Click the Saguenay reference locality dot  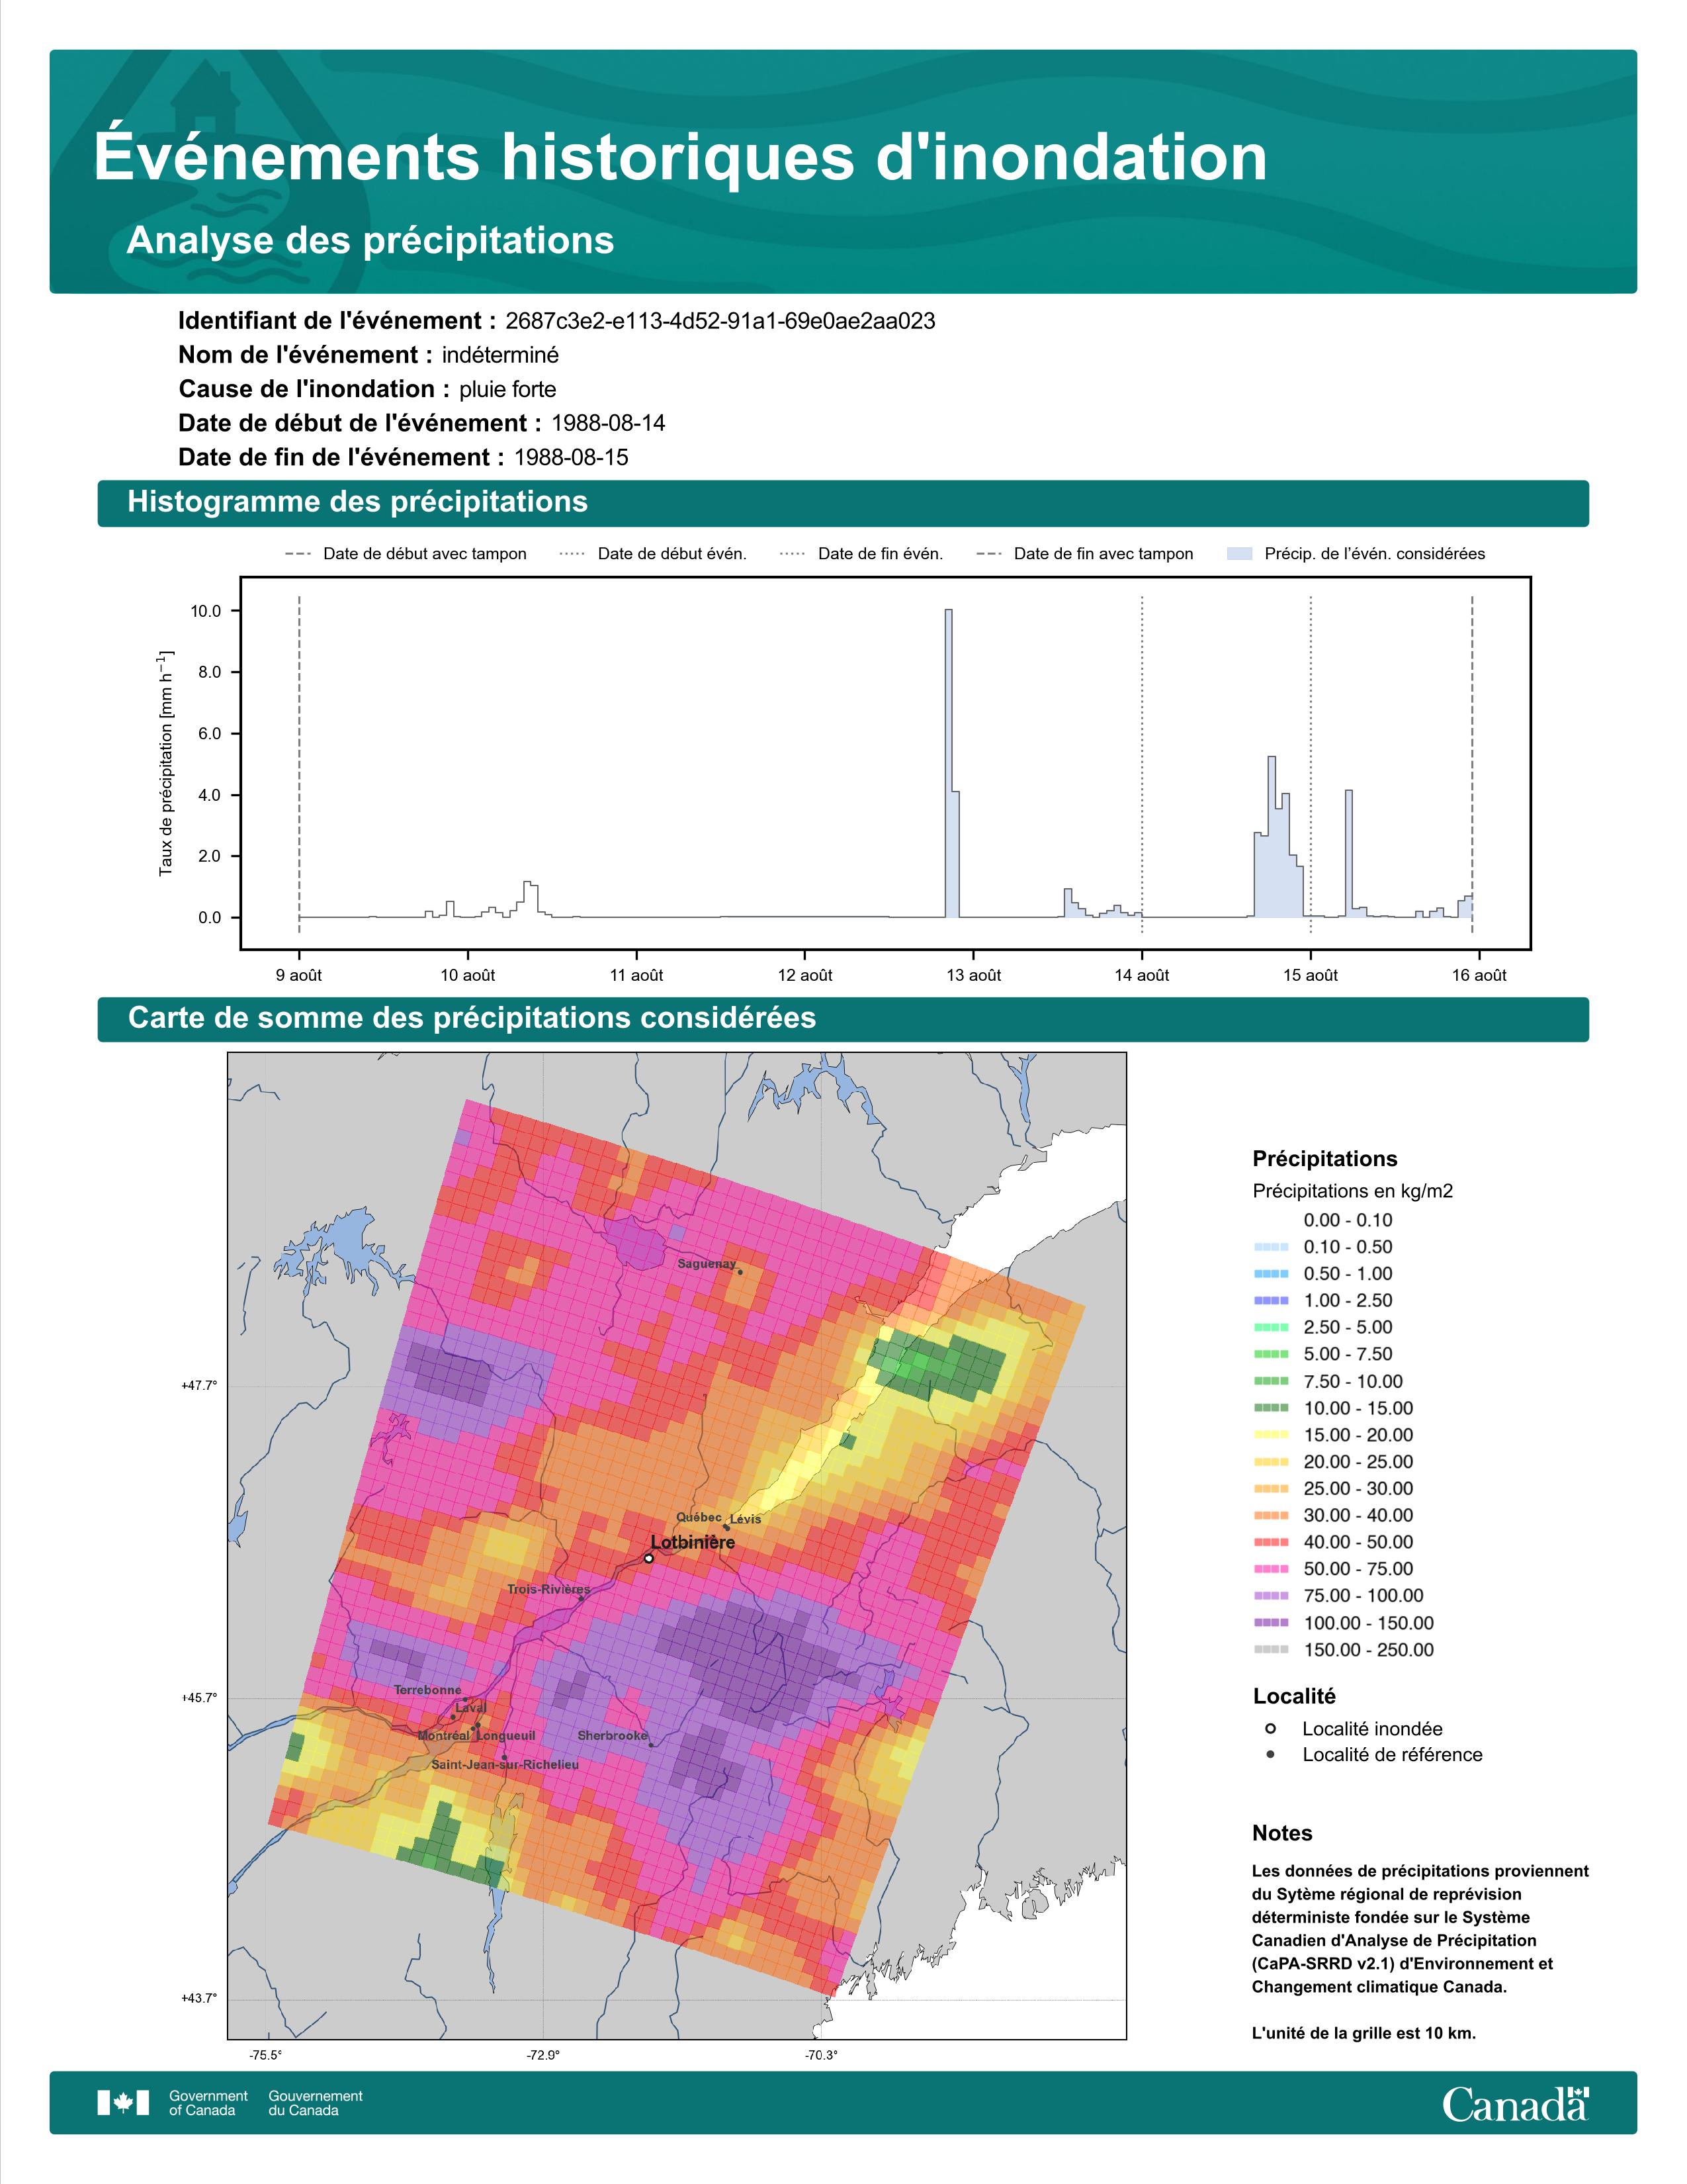coord(740,1272)
